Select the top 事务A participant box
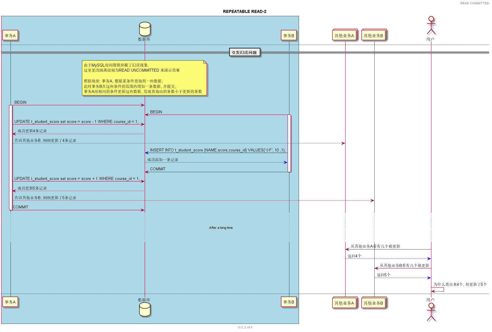This screenshot has width=492, height=332. click(x=10, y=36)
